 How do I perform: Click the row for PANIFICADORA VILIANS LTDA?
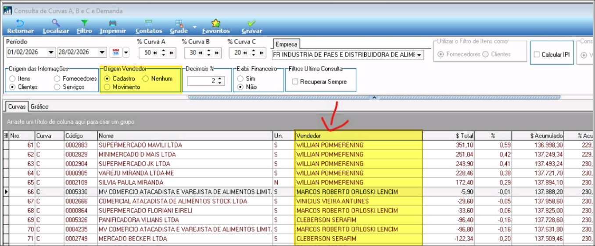(x=139, y=220)
